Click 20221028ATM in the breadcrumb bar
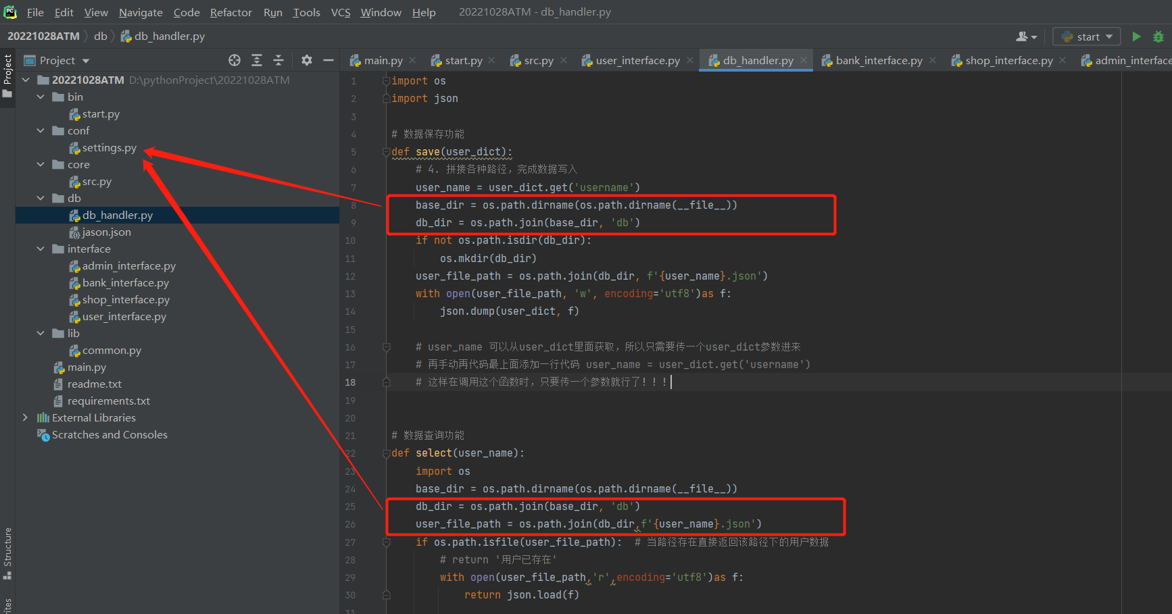1172x614 pixels. pyautogui.click(x=43, y=36)
